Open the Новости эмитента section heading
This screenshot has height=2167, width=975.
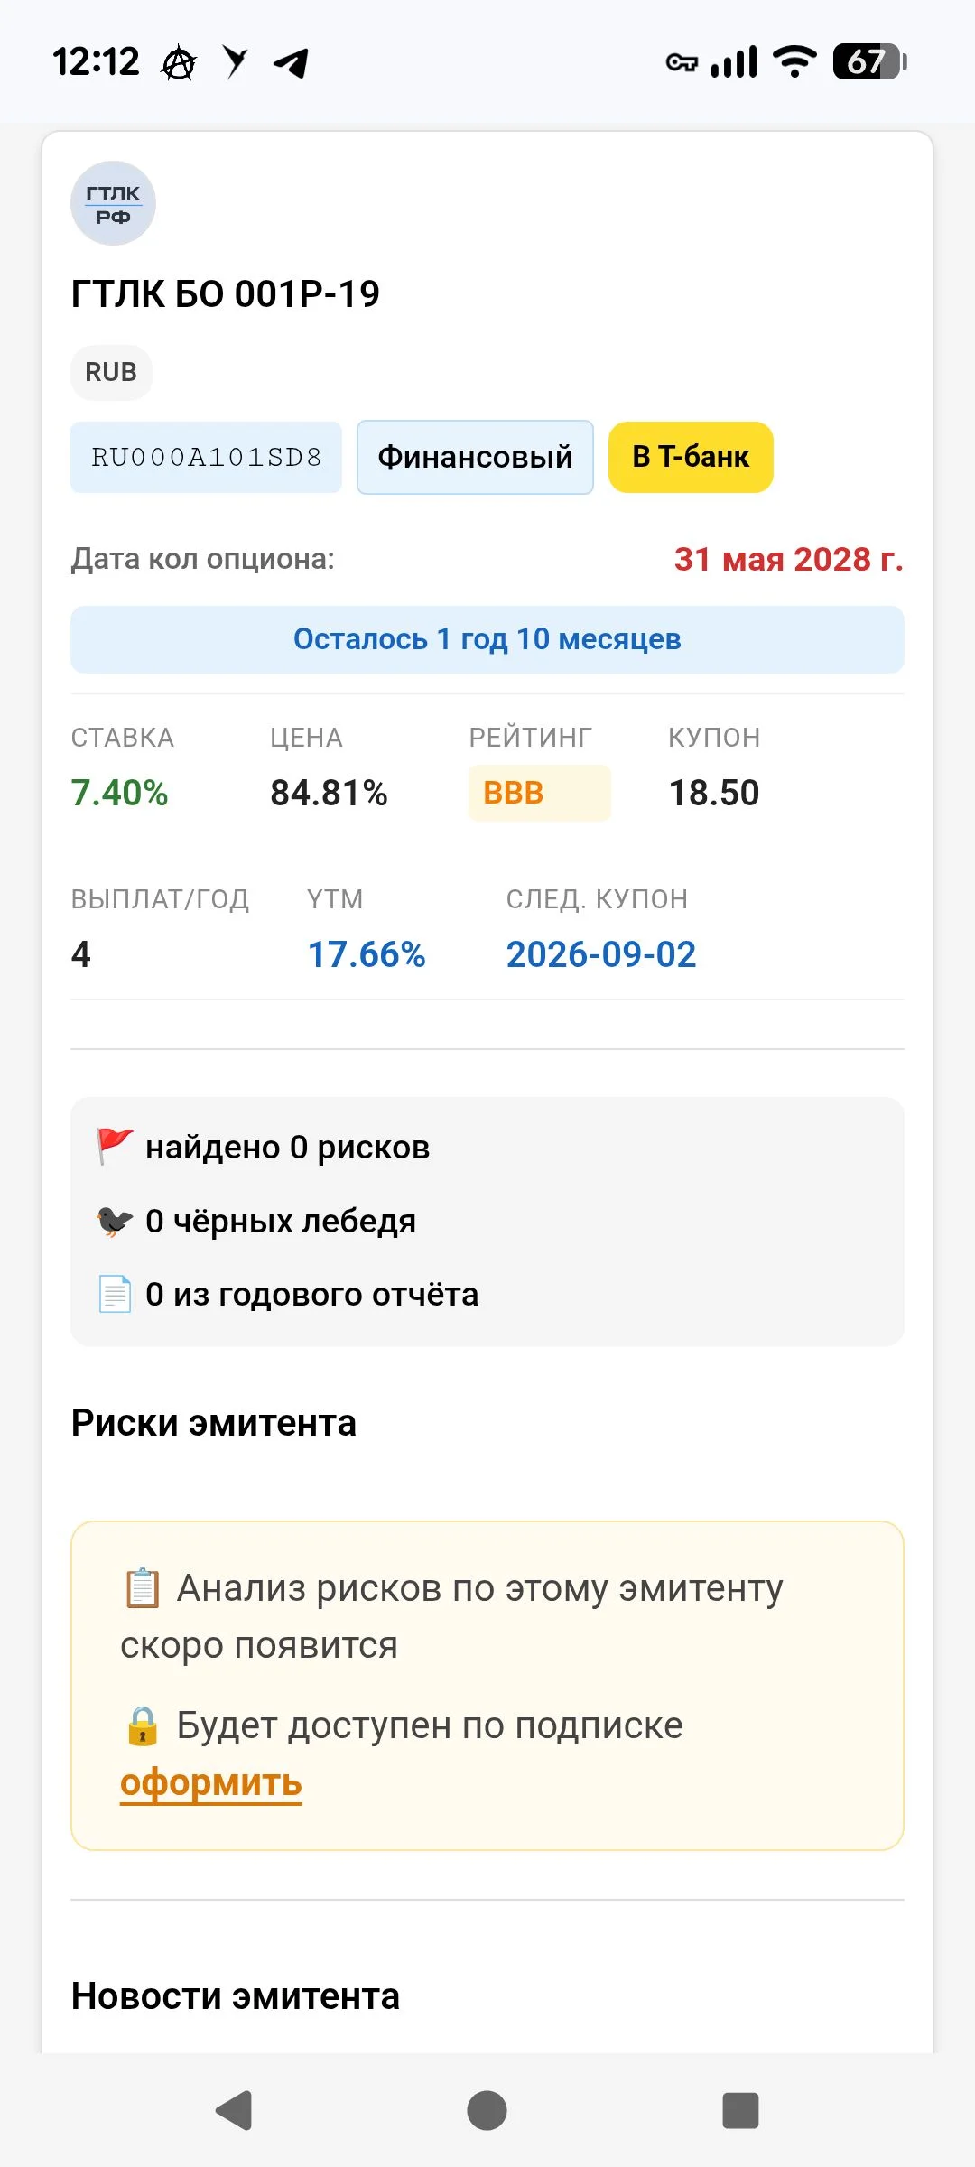tap(236, 1996)
